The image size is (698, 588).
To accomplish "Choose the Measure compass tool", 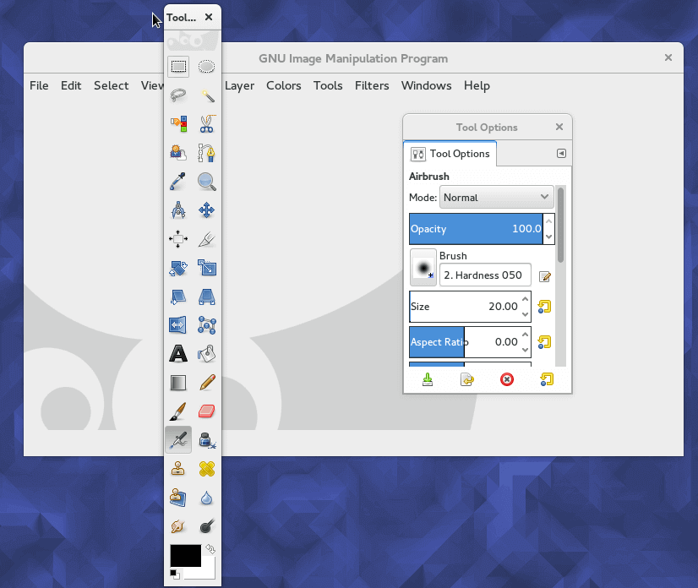I will click(x=178, y=210).
